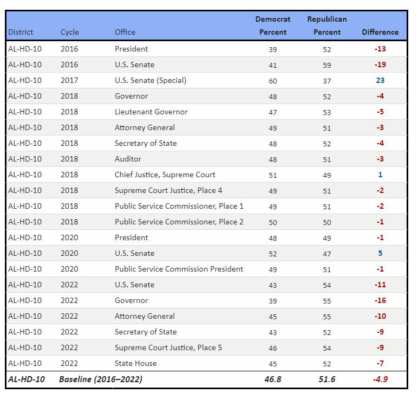Click the Cycle column header

click(x=70, y=32)
